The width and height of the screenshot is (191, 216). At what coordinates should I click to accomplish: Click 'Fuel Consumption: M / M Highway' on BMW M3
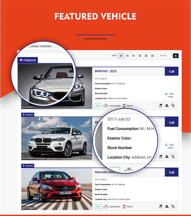(x=110, y=84)
